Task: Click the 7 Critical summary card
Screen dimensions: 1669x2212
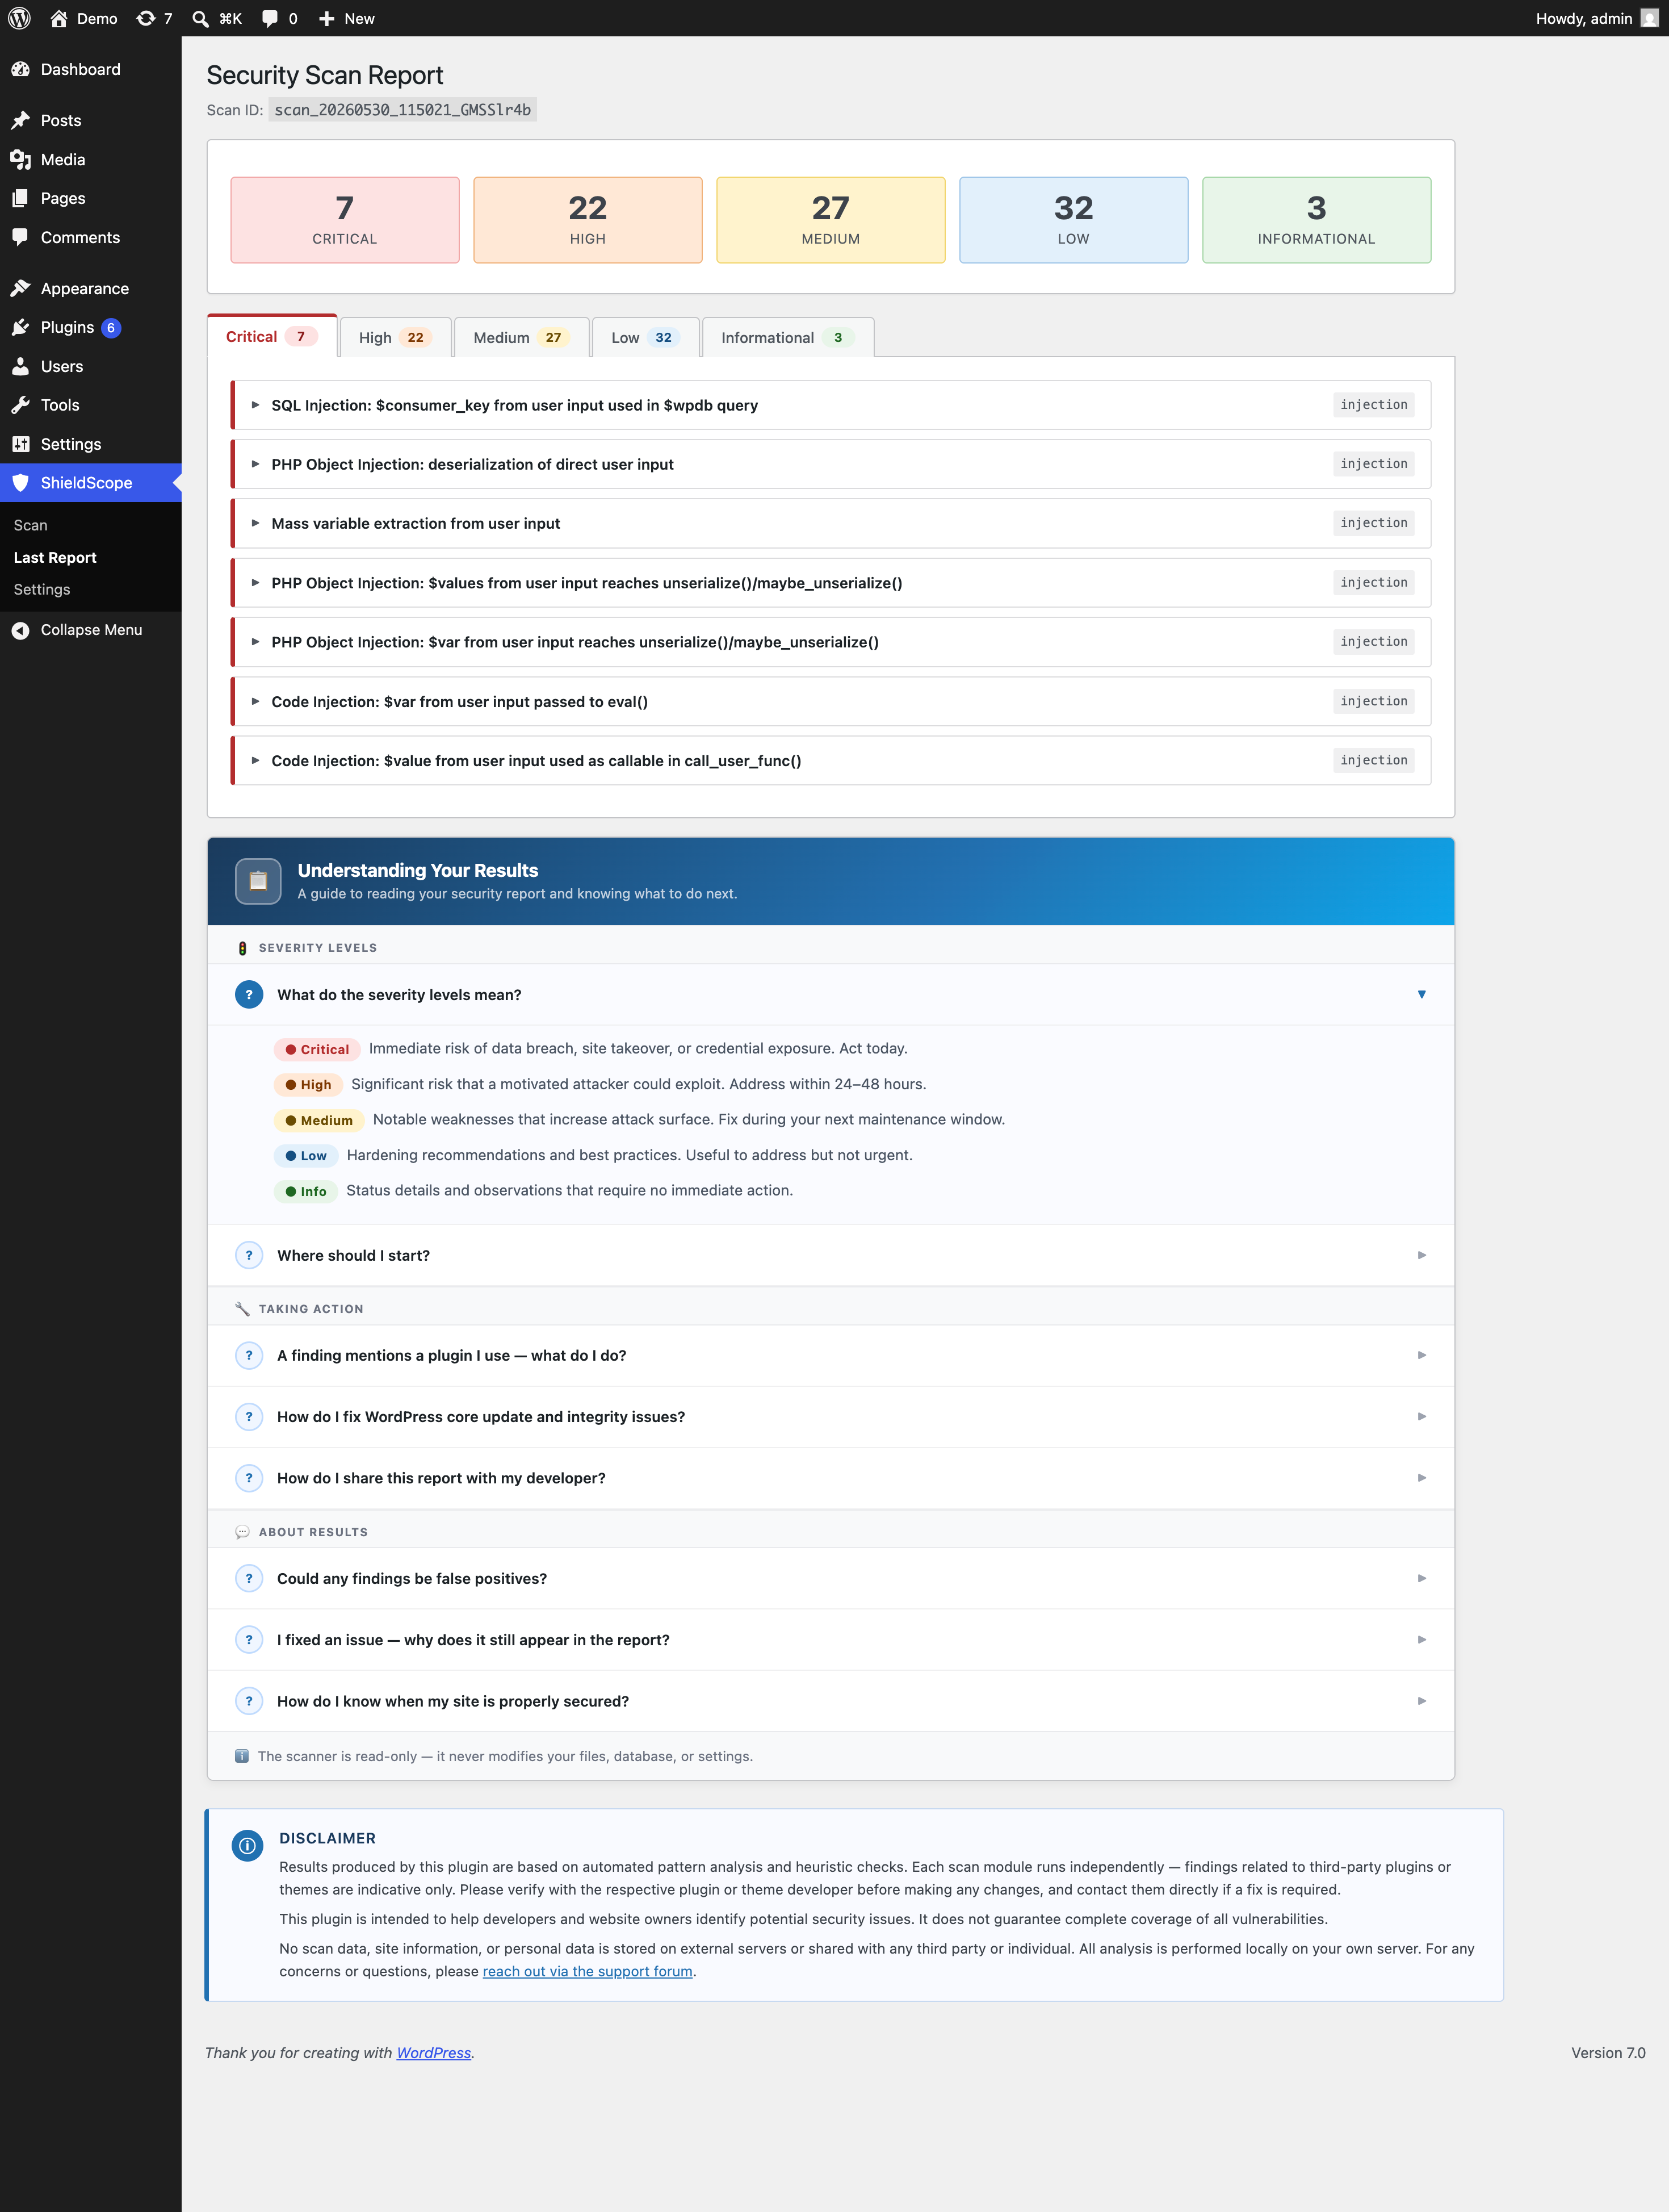Action: (x=345, y=220)
